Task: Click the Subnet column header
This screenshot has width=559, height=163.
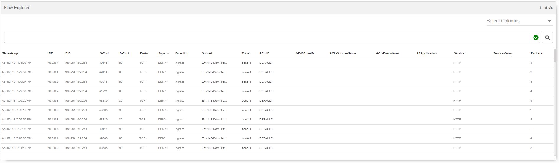Action: click(x=207, y=53)
